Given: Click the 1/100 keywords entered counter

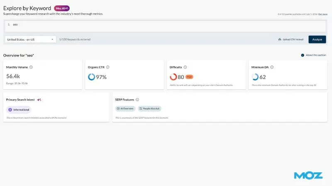Looking at the screenshot, I should [x=75, y=39].
